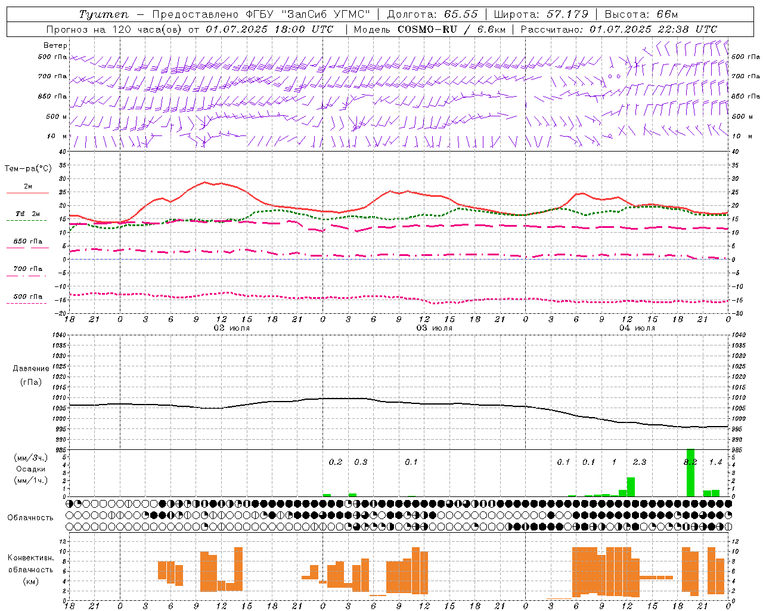
Task: Click the tallest green precipitation bar
Action: click(x=690, y=473)
